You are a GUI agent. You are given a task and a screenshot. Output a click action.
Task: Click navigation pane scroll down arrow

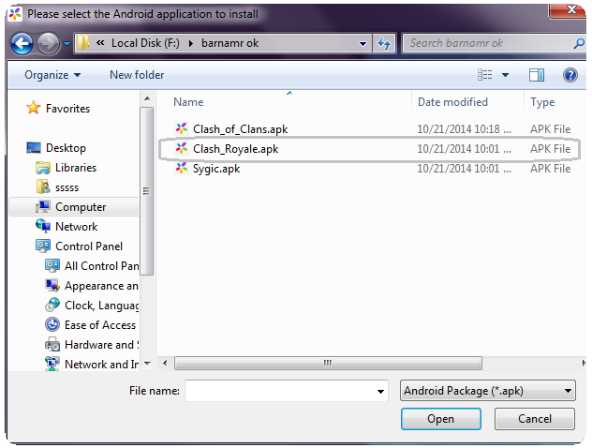click(147, 364)
